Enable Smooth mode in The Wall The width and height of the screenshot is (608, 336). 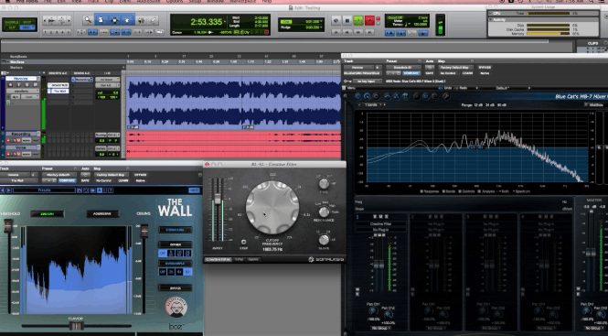point(48,213)
